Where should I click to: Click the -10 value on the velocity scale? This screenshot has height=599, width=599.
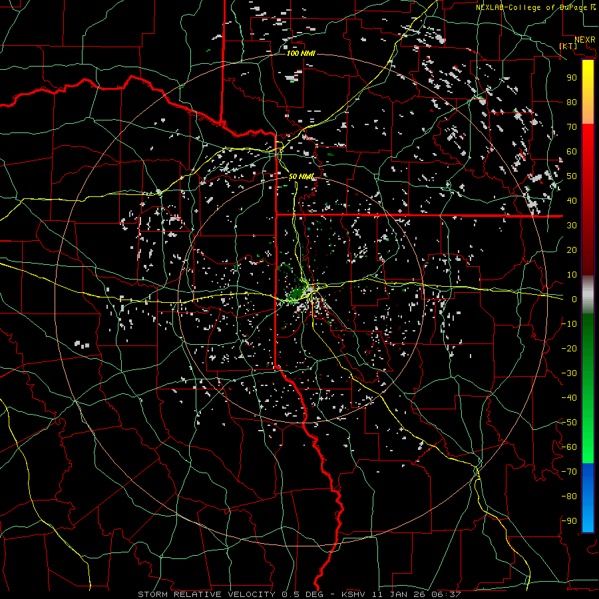point(569,324)
